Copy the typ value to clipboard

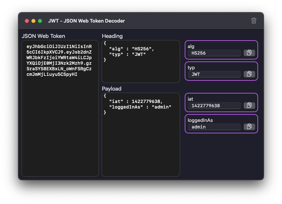(x=249, y=74)
